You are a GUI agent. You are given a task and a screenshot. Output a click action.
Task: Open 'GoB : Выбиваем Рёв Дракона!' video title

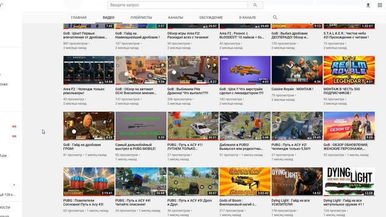pyautogui.click(x=188, y=91)
